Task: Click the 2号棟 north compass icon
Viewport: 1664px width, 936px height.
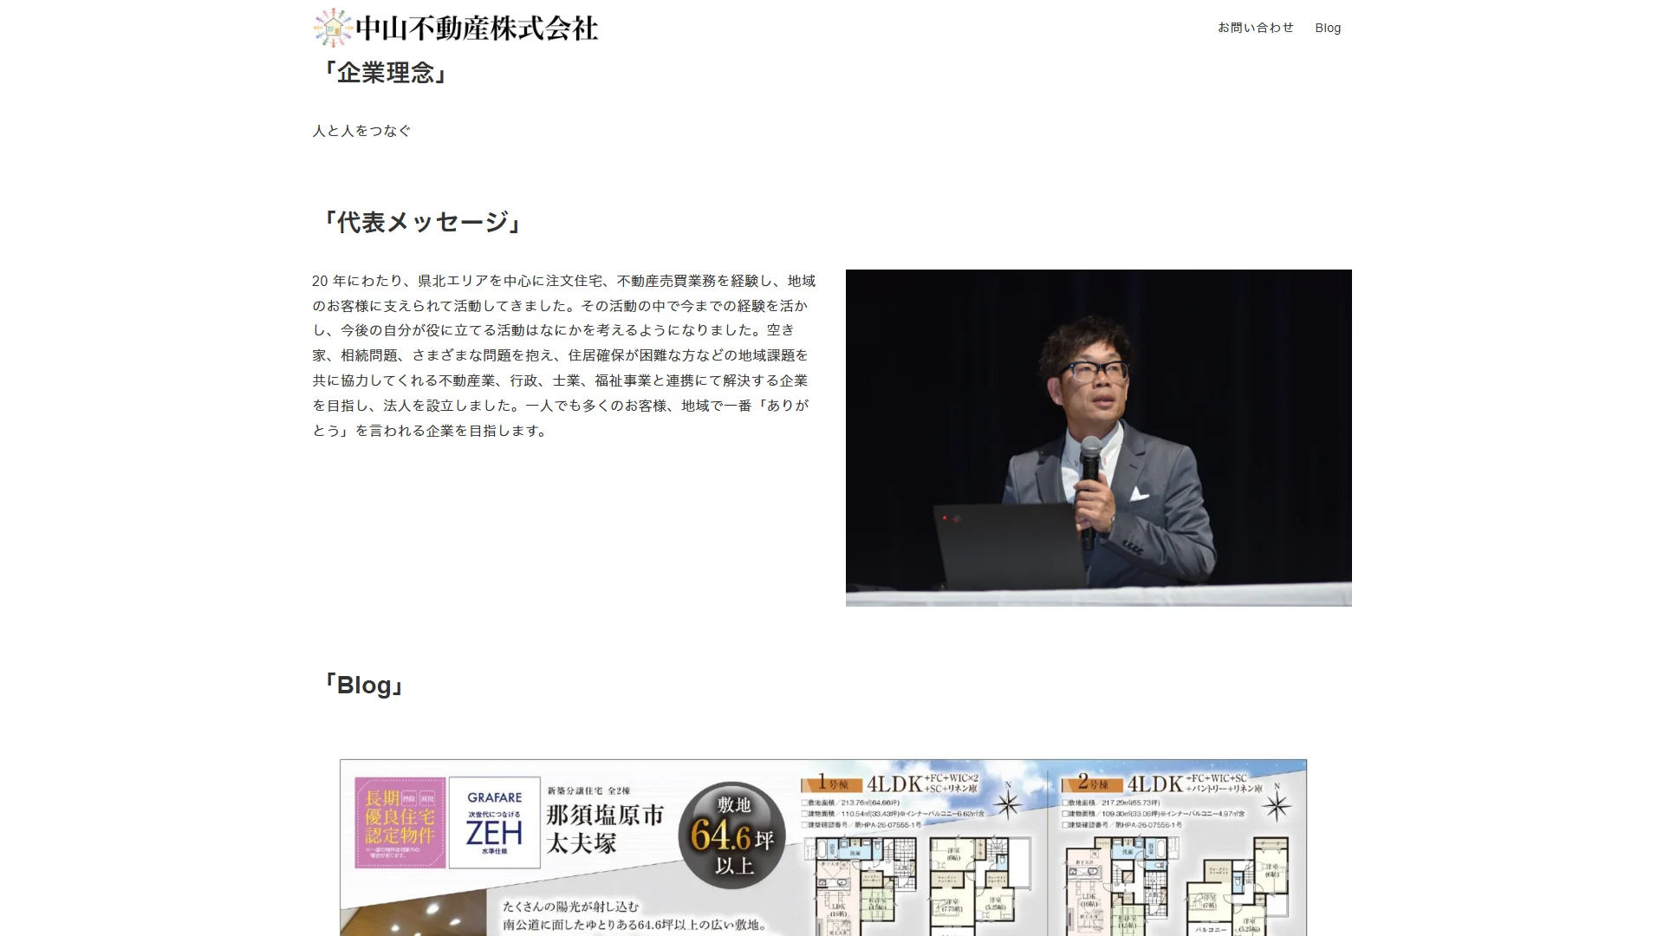Action: [x=1276, y=803]
